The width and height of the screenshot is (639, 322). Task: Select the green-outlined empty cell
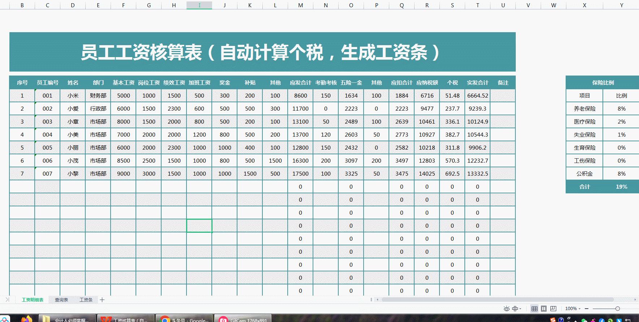[x=200, y=226]
